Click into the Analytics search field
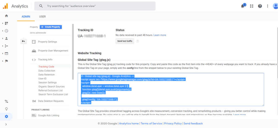The height and width of the screenshot is (128, 278). click(95, 6)
